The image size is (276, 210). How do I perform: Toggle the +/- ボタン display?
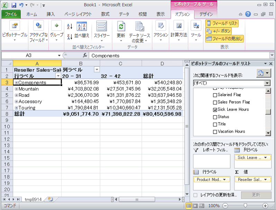pos(218,31)
